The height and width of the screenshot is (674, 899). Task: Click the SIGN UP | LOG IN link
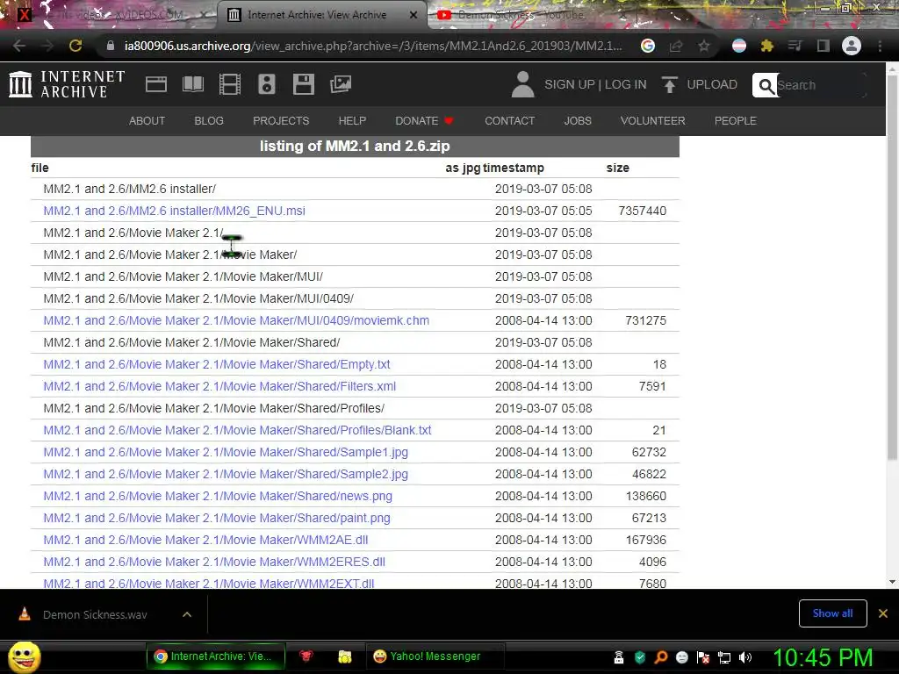tap(595, 84)
